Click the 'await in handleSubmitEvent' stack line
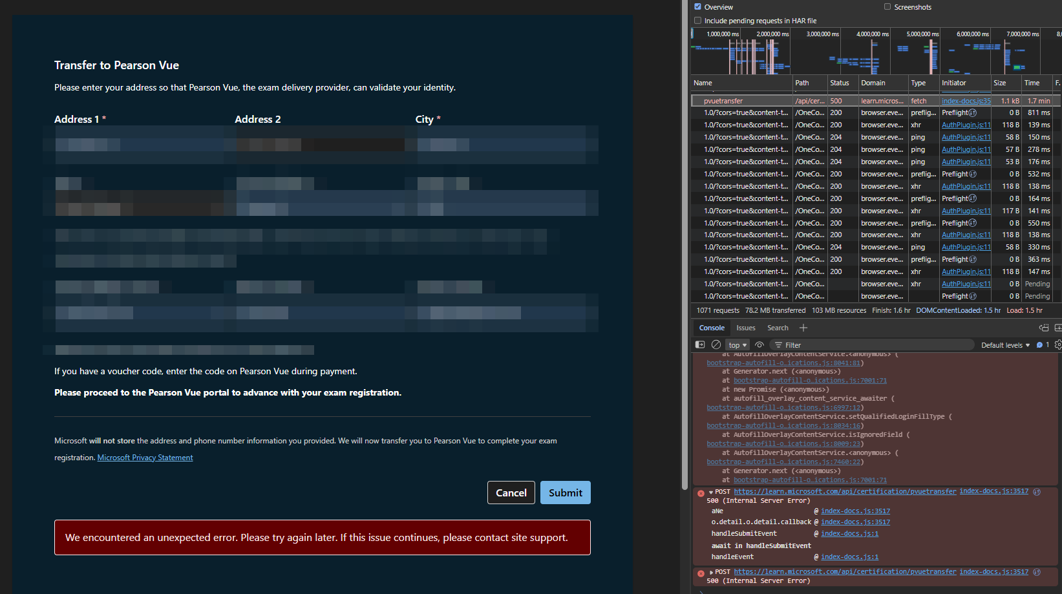This screenshot has height=594, width=1062. pos(761,546)
